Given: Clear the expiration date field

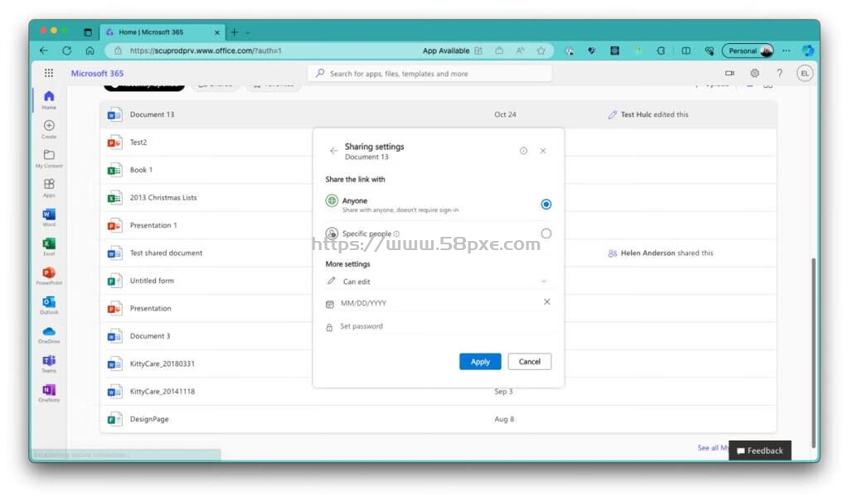Looking at the screenshot, I should click(547, 302).
